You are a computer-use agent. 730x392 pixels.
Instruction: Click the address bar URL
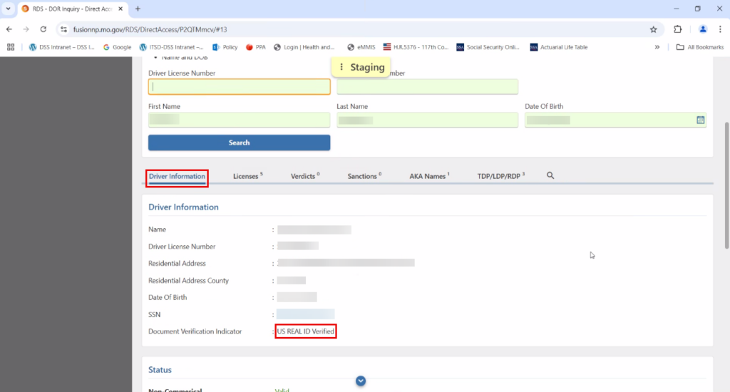[150, 29]
